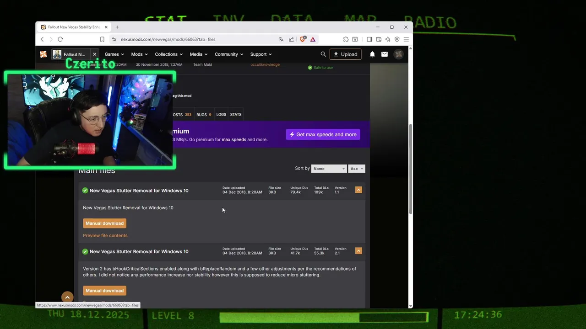
Task: Go back with the browser back arrow
Action: 42,39
